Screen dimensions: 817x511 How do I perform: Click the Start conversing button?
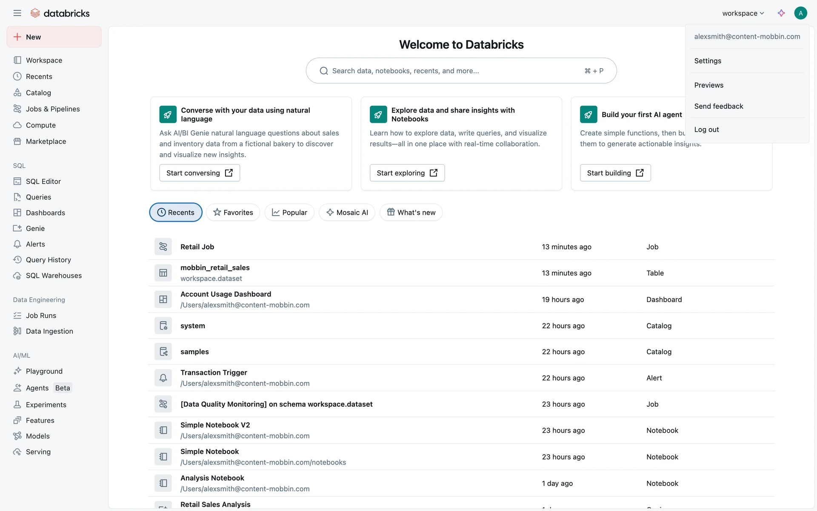coord(200,173)
